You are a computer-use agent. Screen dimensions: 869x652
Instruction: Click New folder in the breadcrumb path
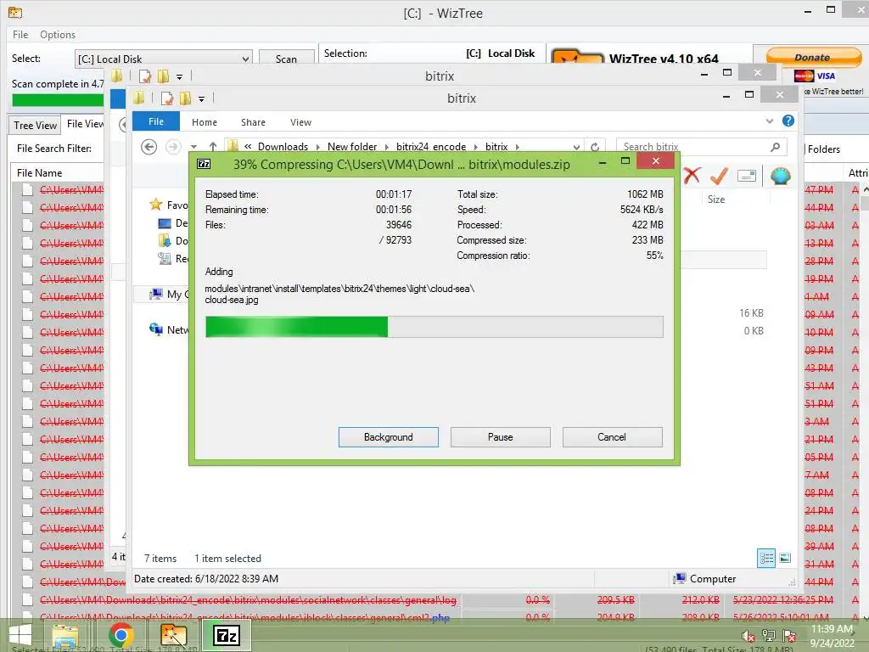[352, 147]
